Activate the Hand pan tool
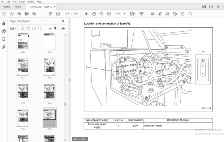The image size is (224, 142). [x=94, y=14]
